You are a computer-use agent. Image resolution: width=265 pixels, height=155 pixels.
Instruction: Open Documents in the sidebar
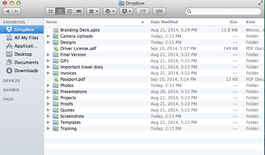click(22, 62)
